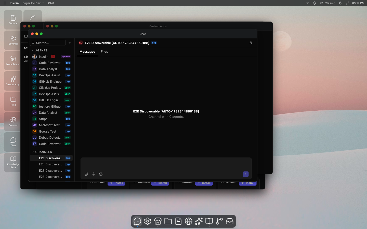Toggle the brain icon in the message box
The image size is (367, 229).
101,174
